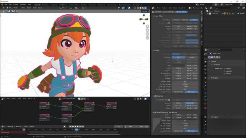The width and height of the screenshot is (246, 138).
Task: Toggle the Distortion checkbox
Action: [x=155, y=96]
